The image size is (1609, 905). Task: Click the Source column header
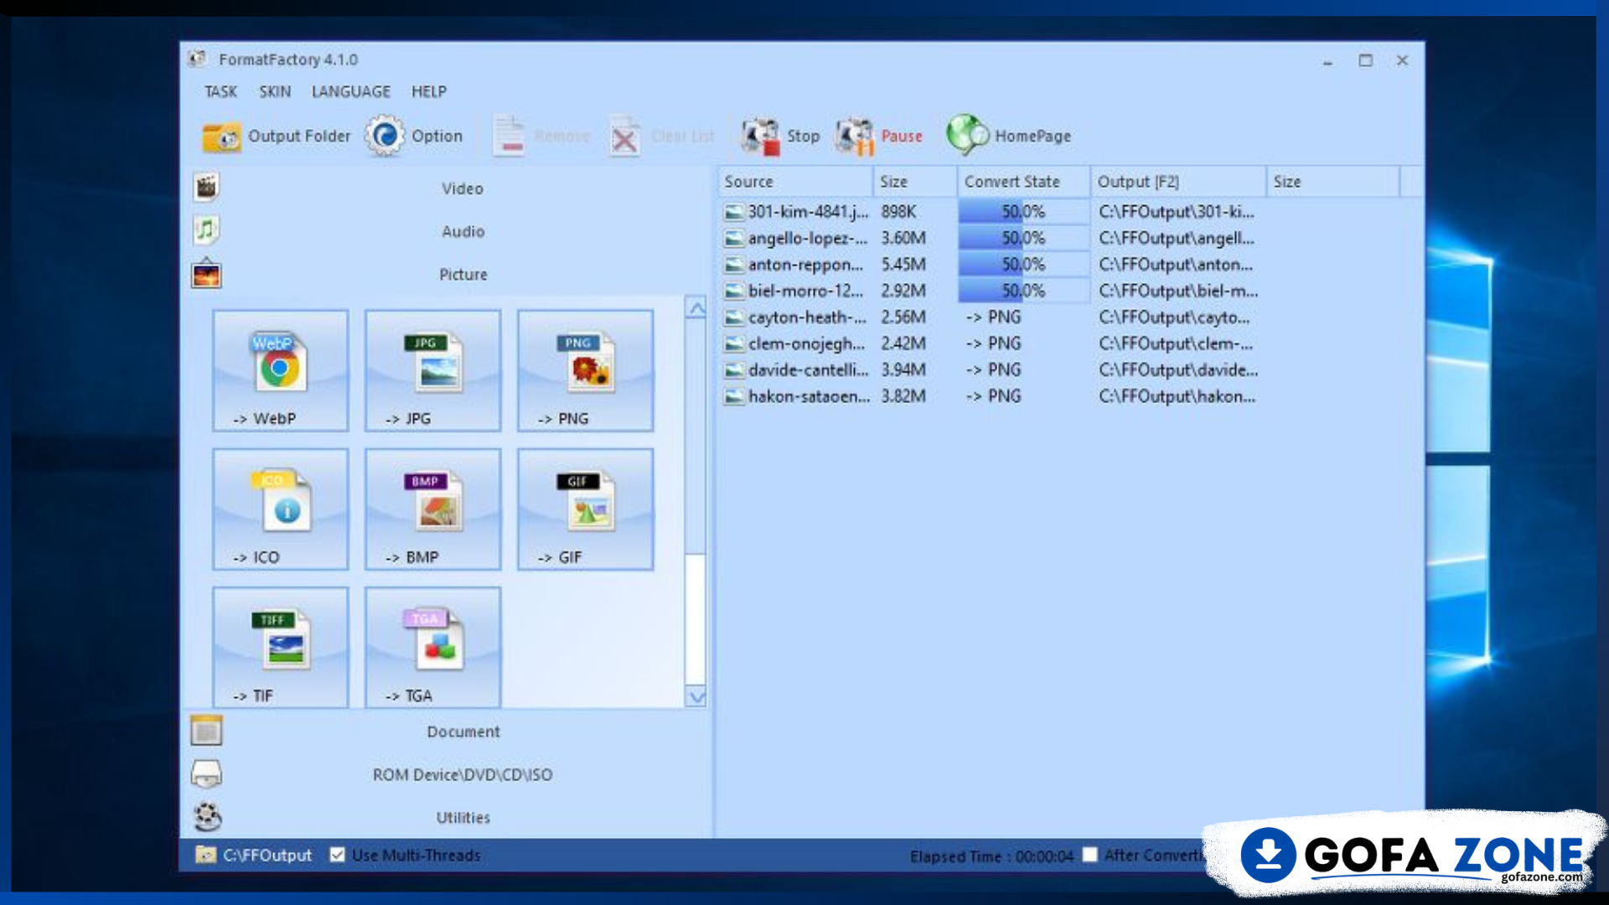(795, 182)
